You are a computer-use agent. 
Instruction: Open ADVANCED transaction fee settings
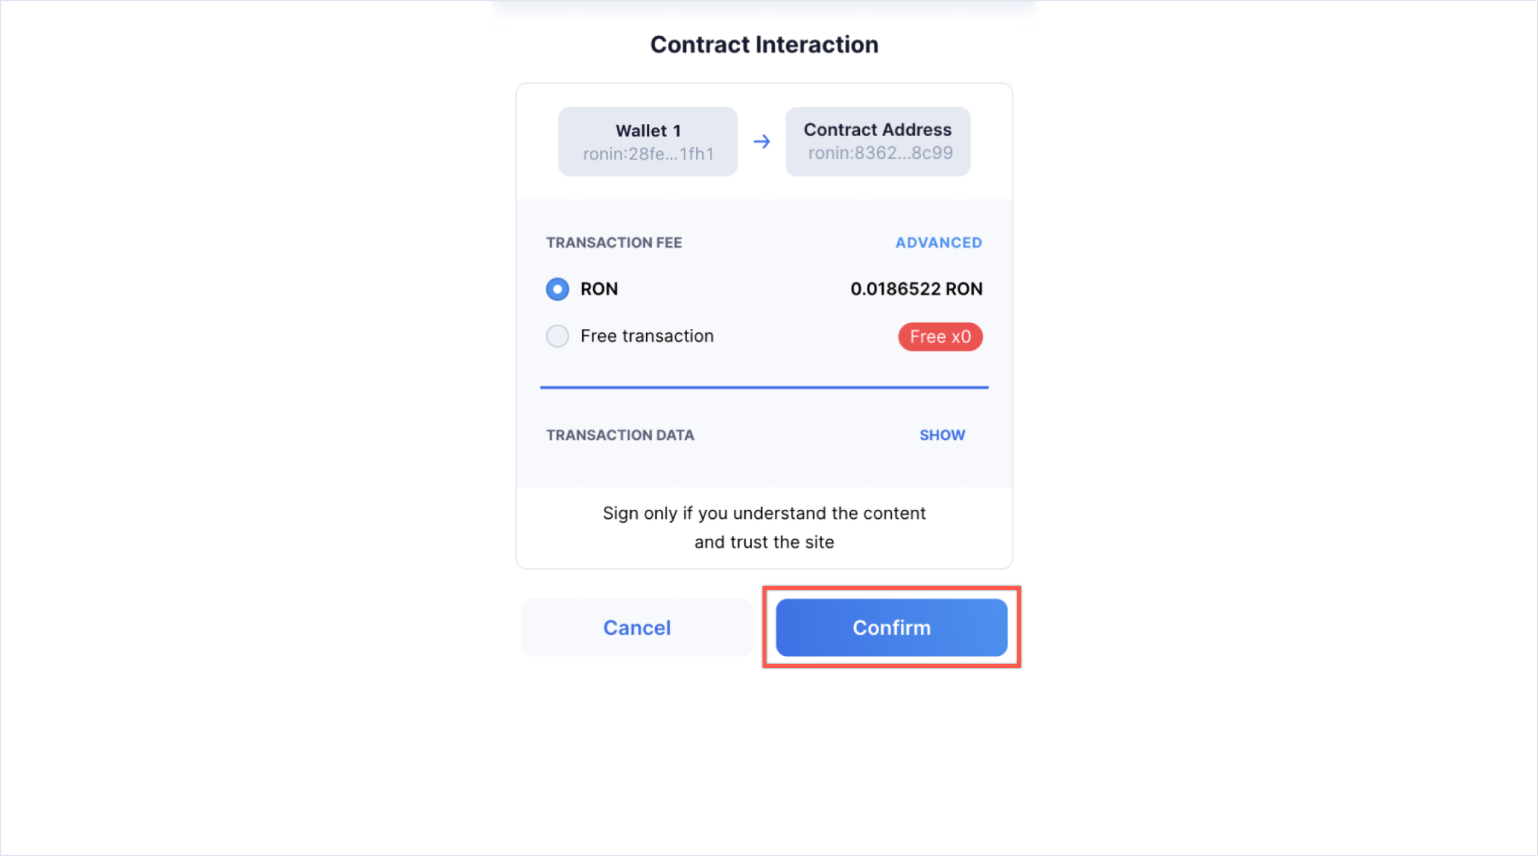938,242
